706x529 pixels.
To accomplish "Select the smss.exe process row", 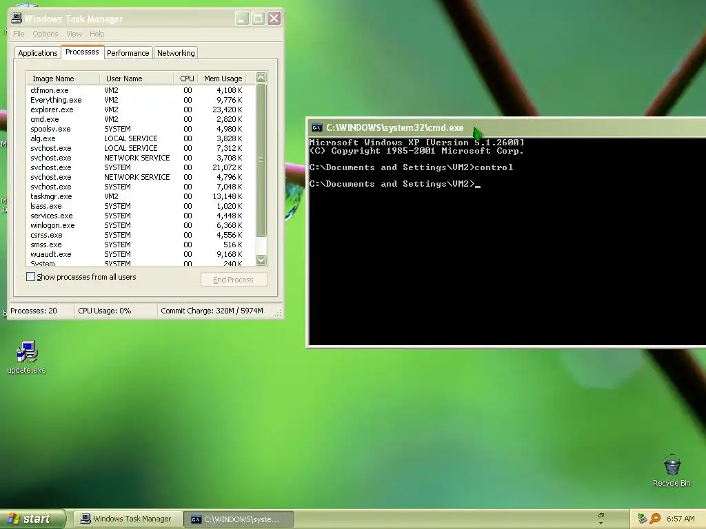I will 141,245.
